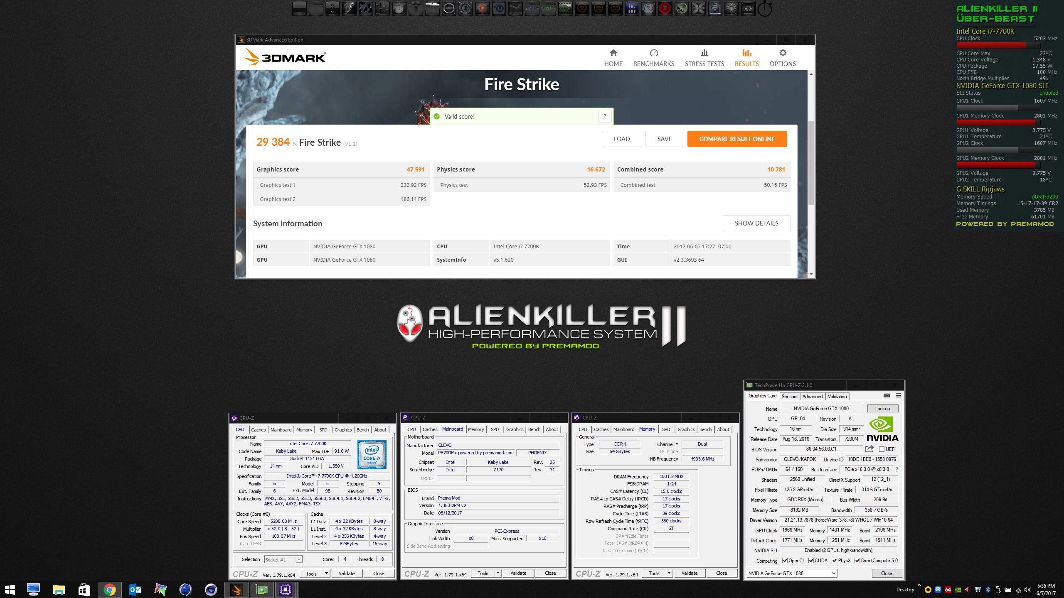Open the 3DMark Home page
Viewport: 1064px width, 598px height.
coord(613,58)
